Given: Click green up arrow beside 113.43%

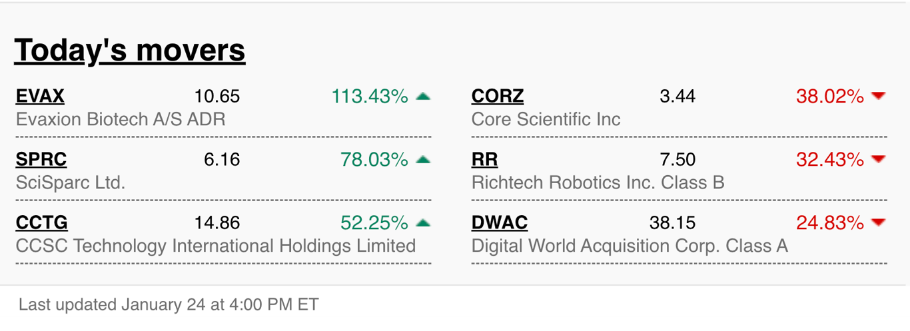Looking at the screenshot, I should coord(423,97).
